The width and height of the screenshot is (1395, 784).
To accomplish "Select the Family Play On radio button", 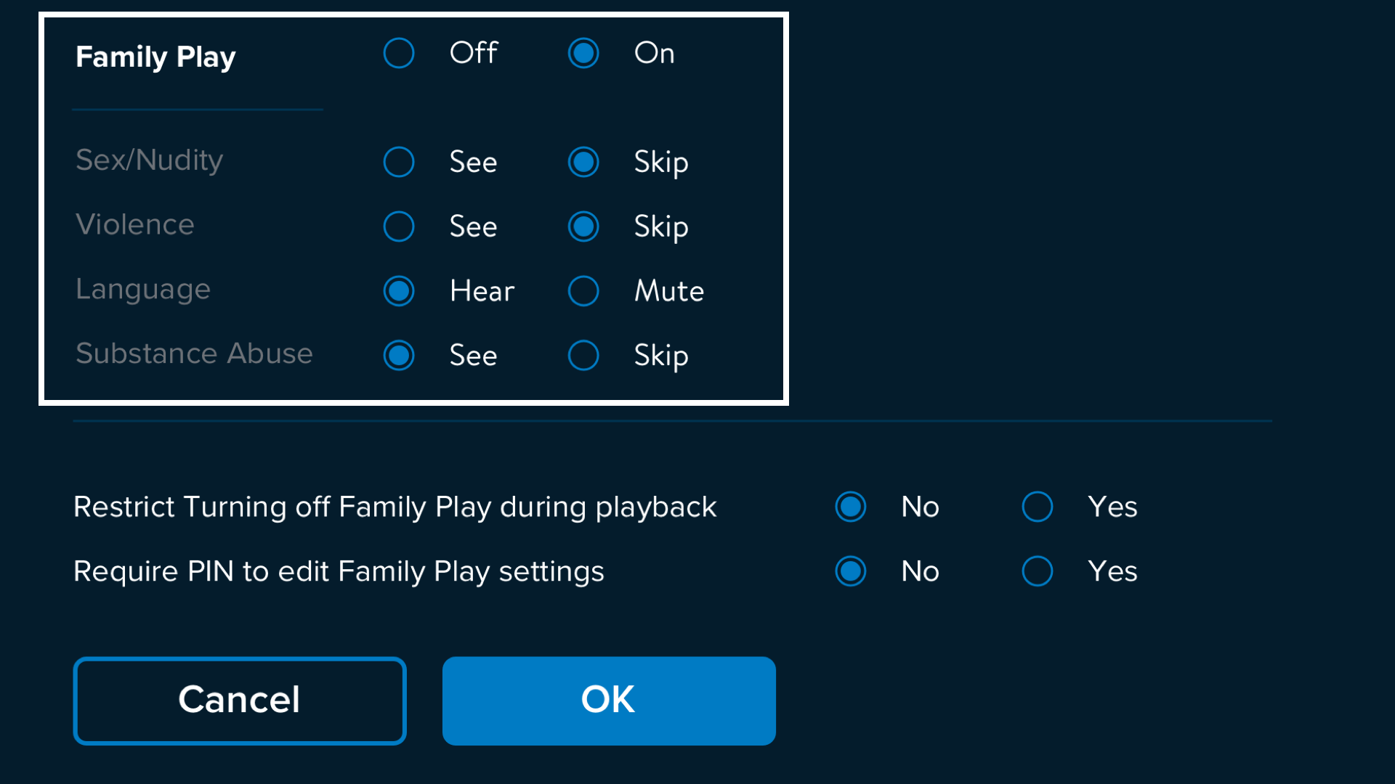I will [583, 53].
